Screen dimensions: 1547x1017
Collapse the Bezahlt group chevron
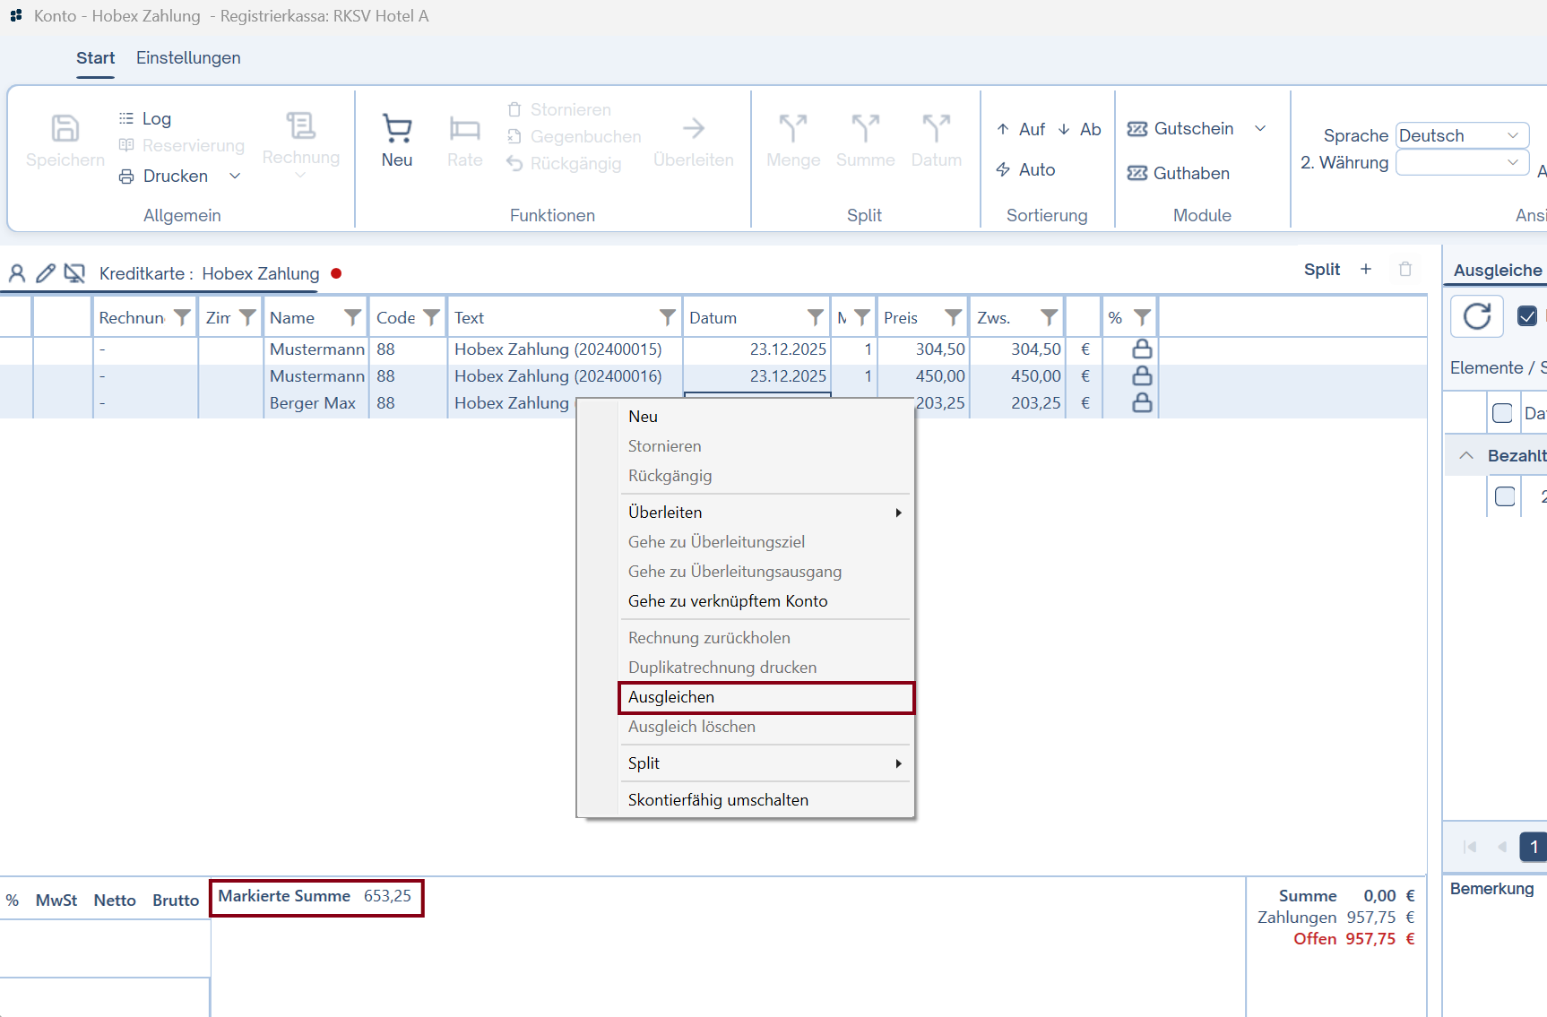[1466, 455]
